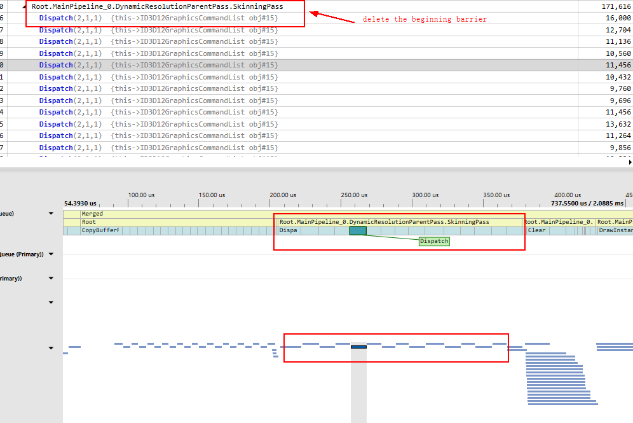Select the dark blue bar in the lower track
Image resolution: width=633 pixels, height=423 pixels.
[x=357, y=347]
